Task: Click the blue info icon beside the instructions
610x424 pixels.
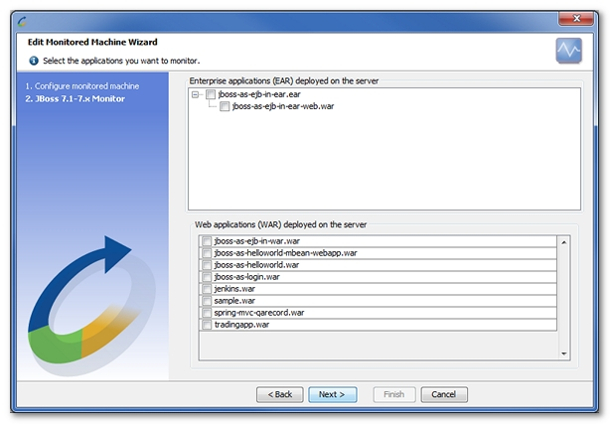Action: [34, 61]
